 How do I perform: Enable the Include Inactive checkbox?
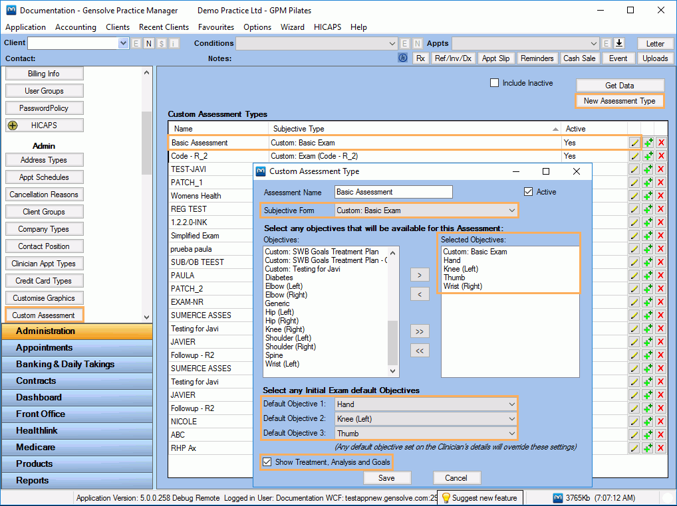493,82
